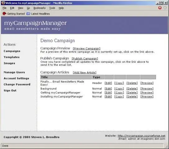Delete the 'Finally... Email Newsletters' header article
Viewport: 169px width, 149px height.
132,83
